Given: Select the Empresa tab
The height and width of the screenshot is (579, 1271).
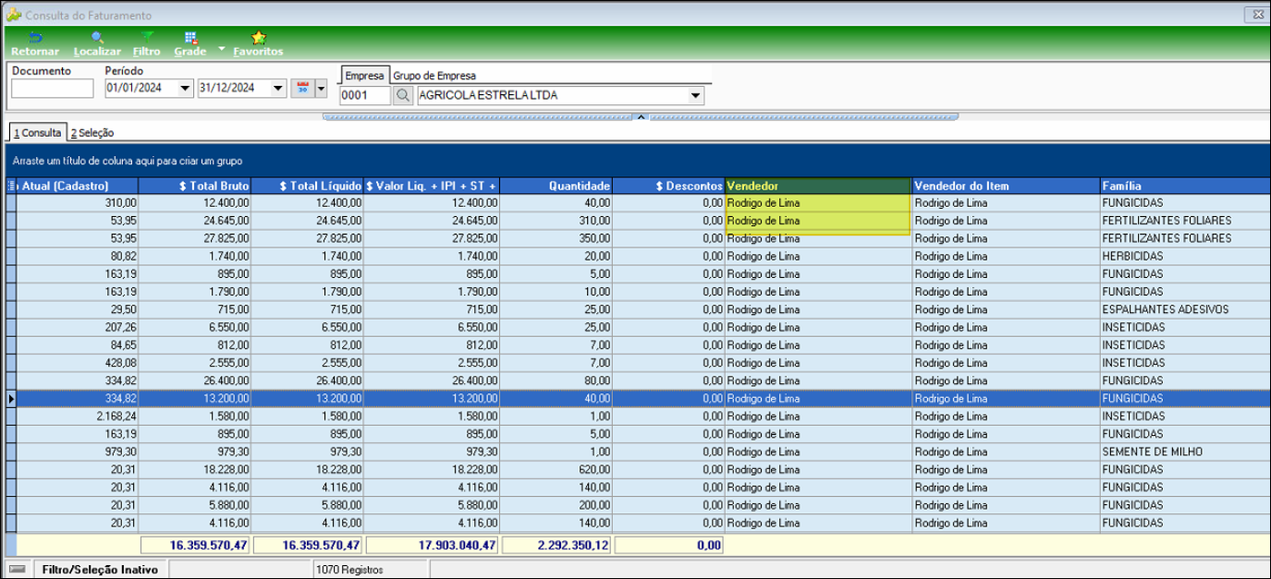Looking at the screenshot, I should (x=364, y=76).
